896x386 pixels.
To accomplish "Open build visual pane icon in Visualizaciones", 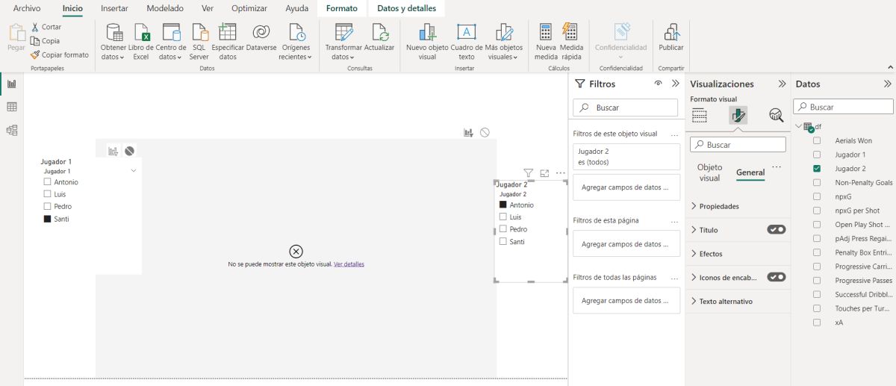I will click(700, 115).
